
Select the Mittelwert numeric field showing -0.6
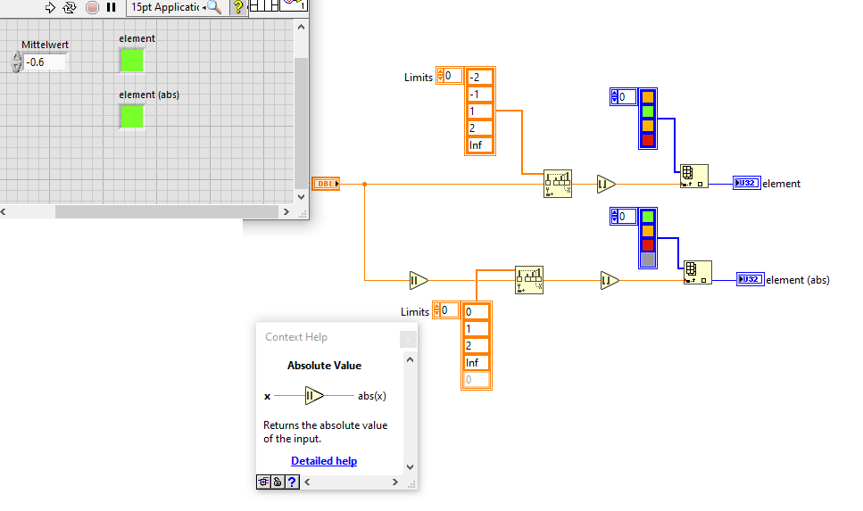pyautogui.click(x=45, y=62)
